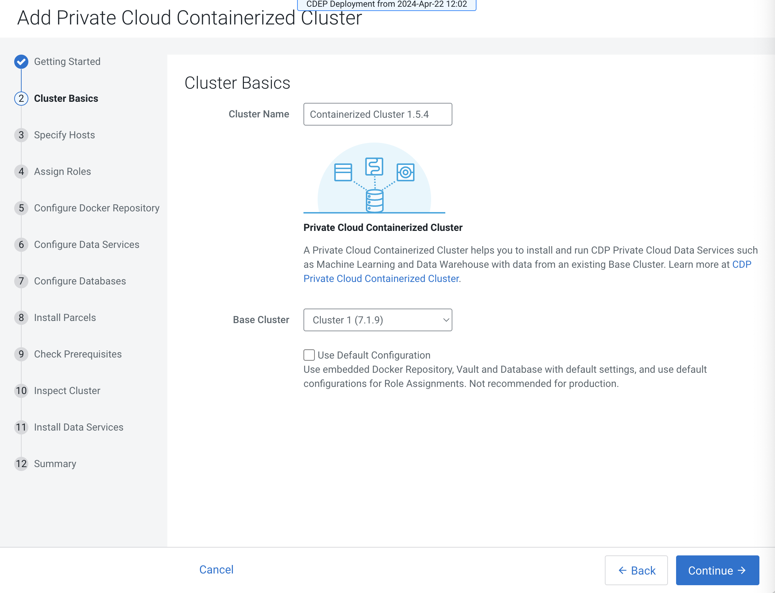This screenshot has width=775, height=593.
Task: Select Cluster Basics step label
Action: [66, 98]
